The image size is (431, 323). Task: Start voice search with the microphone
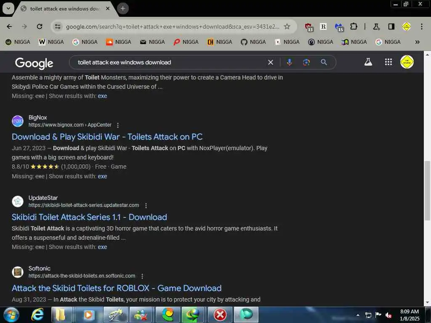289,62
